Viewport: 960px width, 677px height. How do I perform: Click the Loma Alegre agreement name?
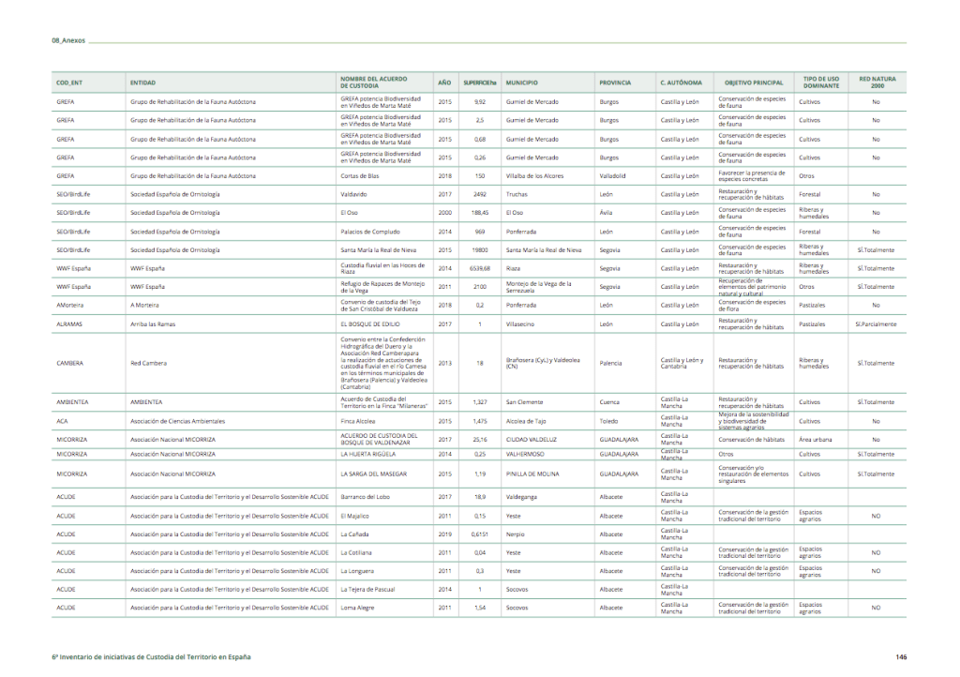[358, 608]
